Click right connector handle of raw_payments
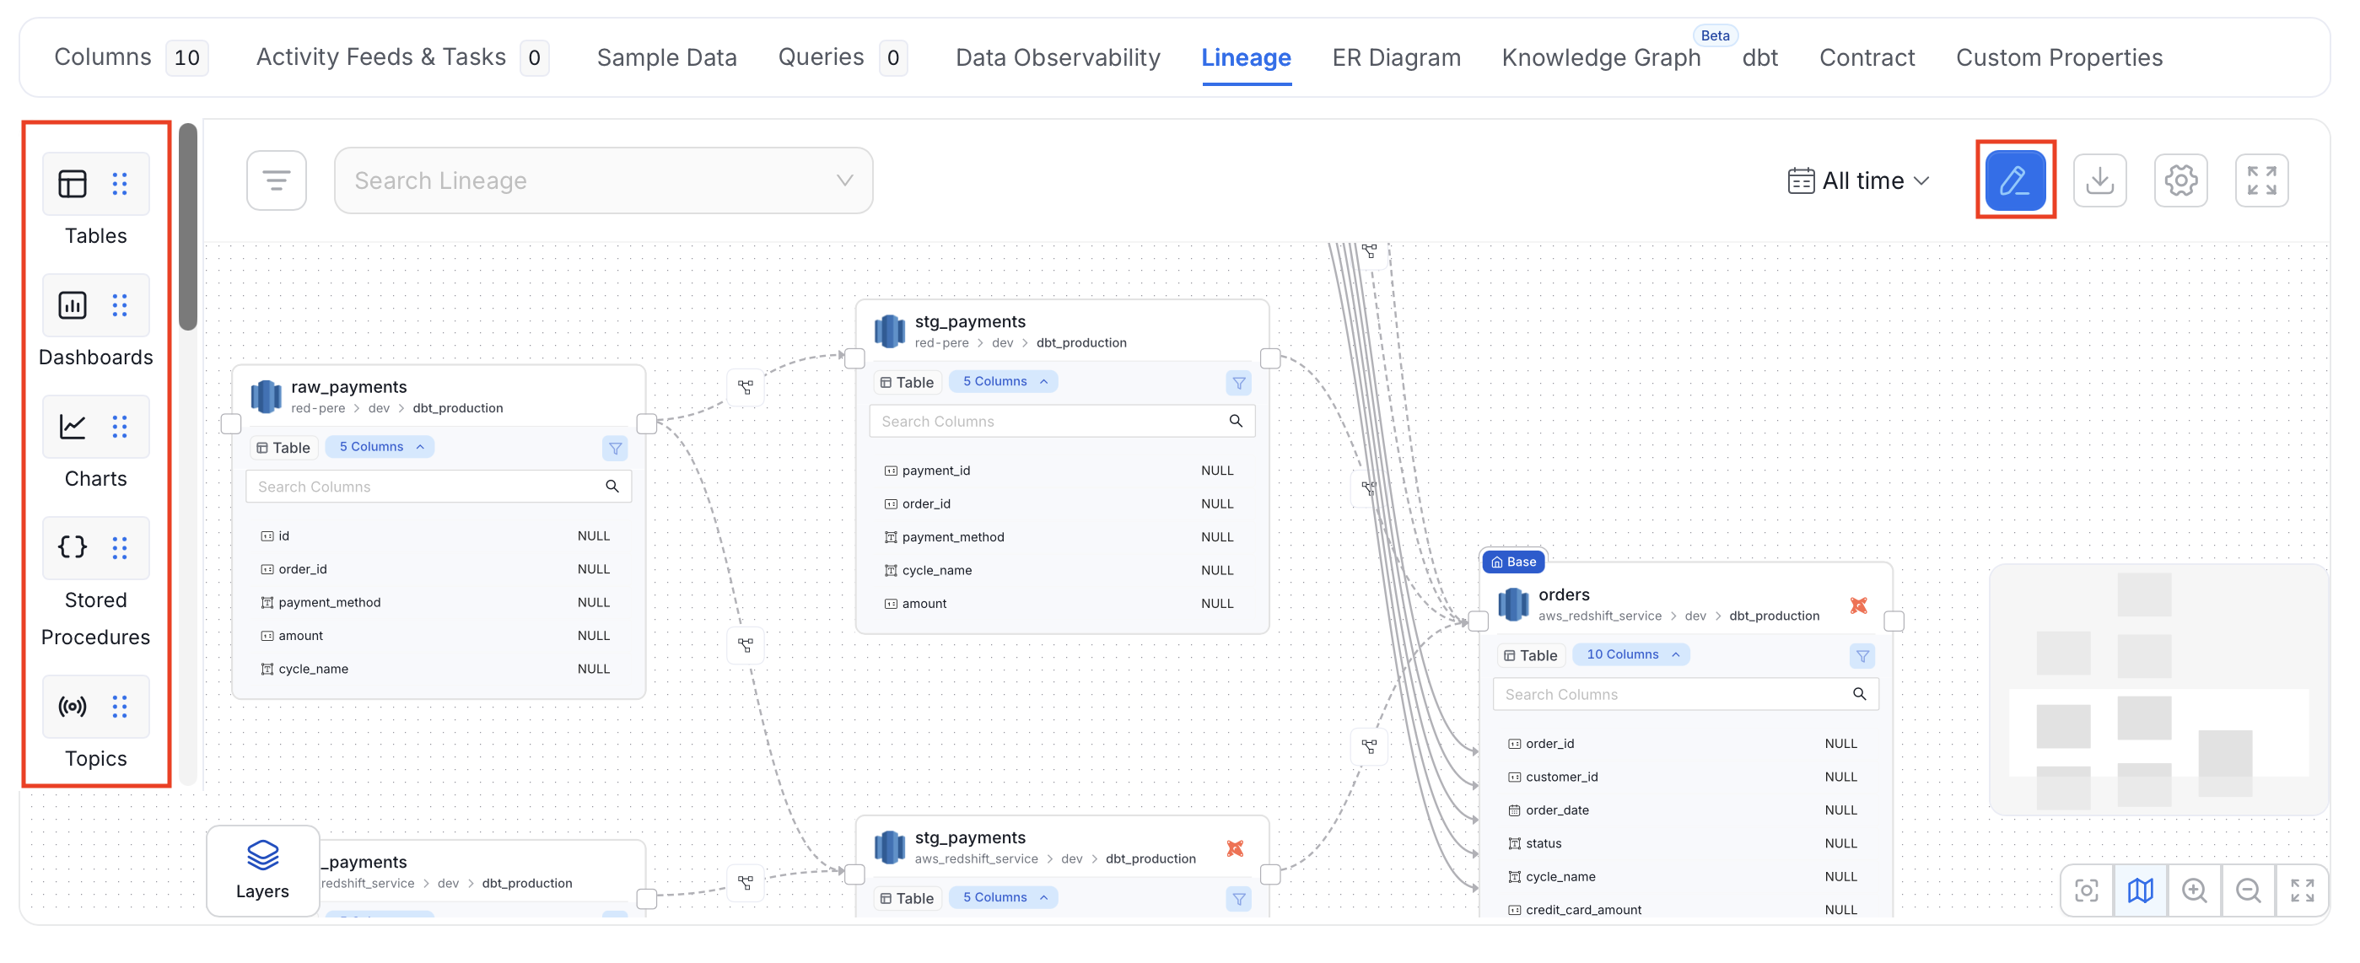This screenshot has width=2360, height=963. [x=647, y=423]
